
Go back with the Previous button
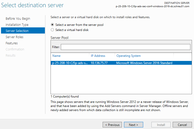112,125
